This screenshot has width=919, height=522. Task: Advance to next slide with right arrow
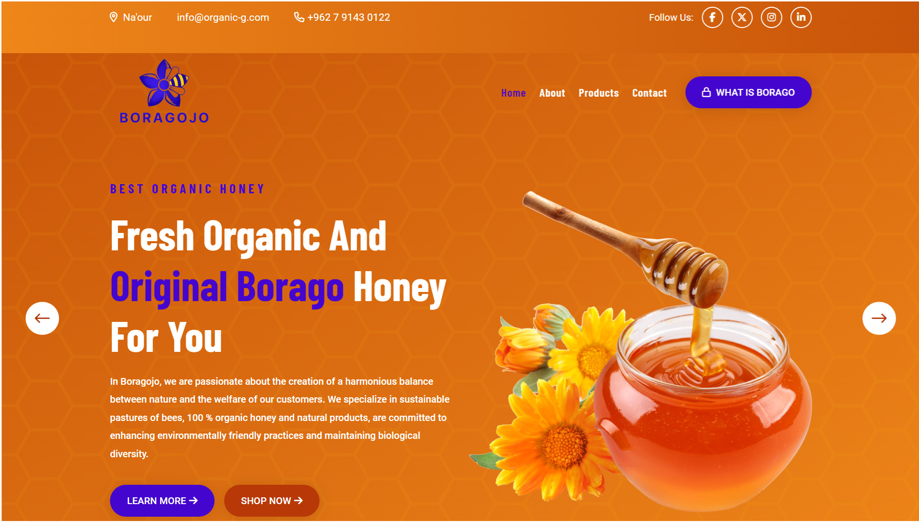click(879, 318)
